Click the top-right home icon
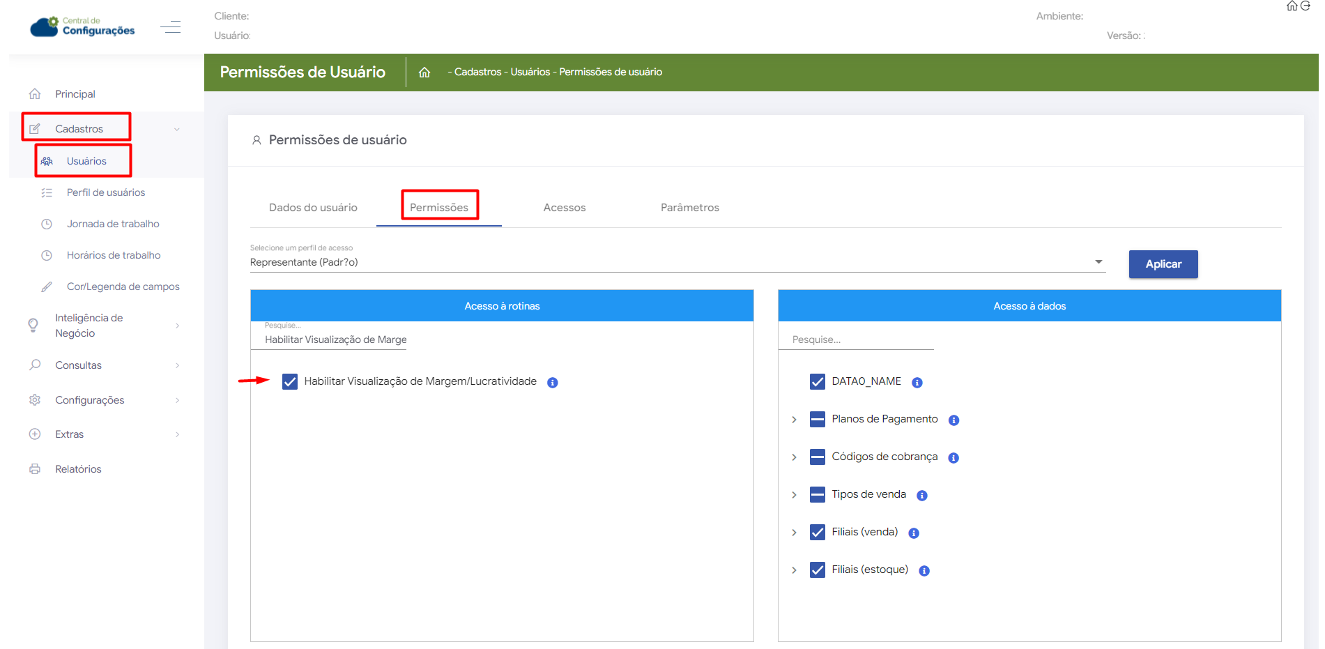 pyautogui.click(x=1292, y=6)
